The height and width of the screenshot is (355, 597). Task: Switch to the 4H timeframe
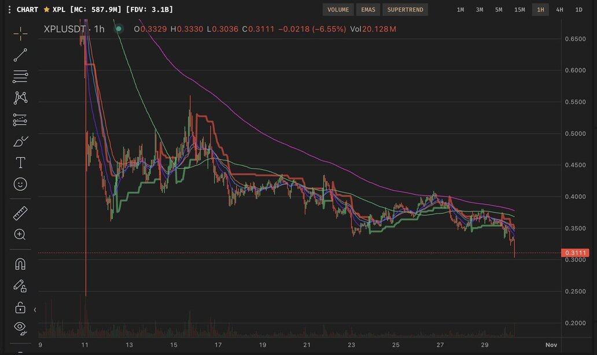tap(559, 10)
